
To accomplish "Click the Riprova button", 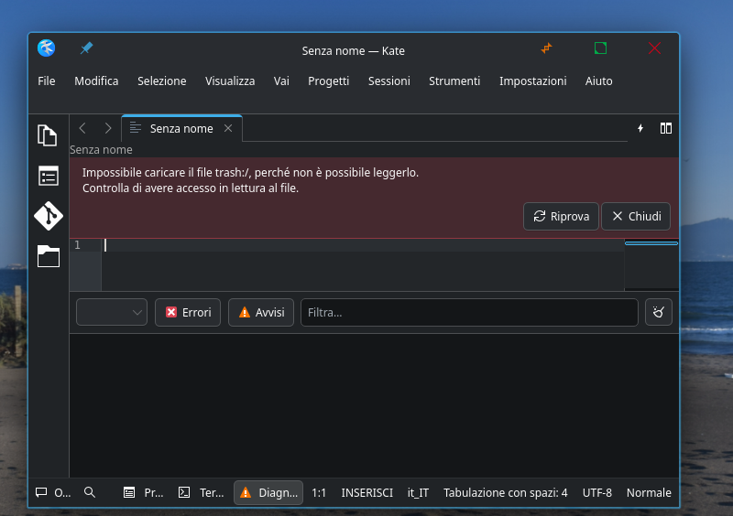I will click(x=561, y=217).
